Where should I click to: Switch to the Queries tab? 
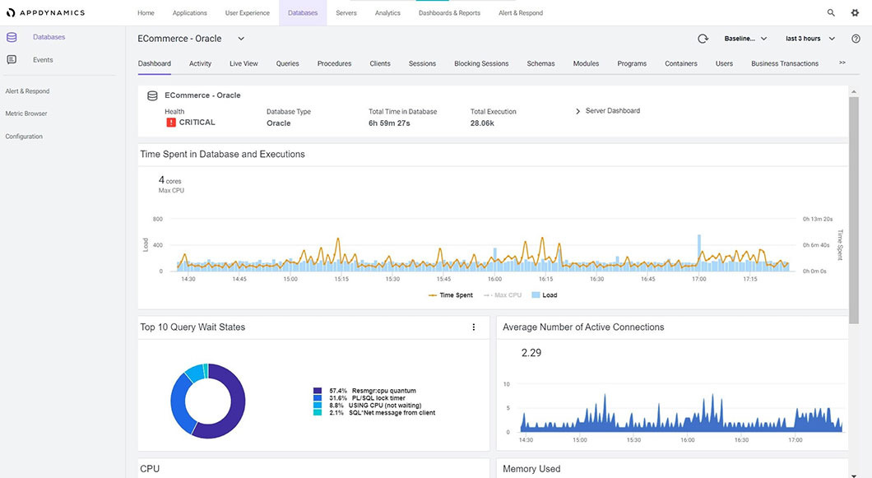click(x=287, y=63)
